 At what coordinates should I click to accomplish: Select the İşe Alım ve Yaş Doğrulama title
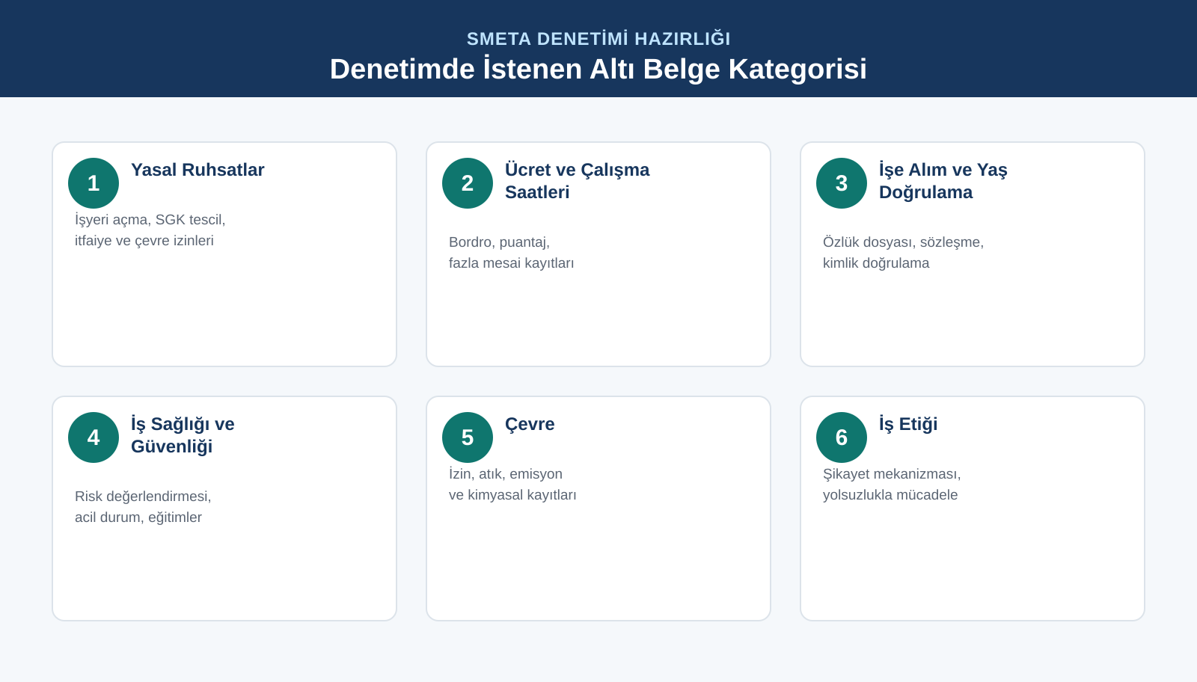pos(943,181)
